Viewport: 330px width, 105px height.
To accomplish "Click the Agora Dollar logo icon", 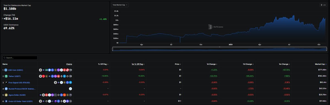I will coord(6,95).
